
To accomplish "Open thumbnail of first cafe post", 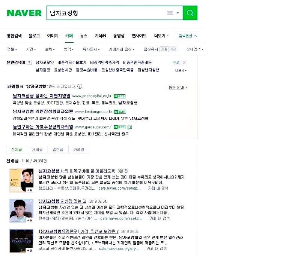I will click(x=21, y=180).
